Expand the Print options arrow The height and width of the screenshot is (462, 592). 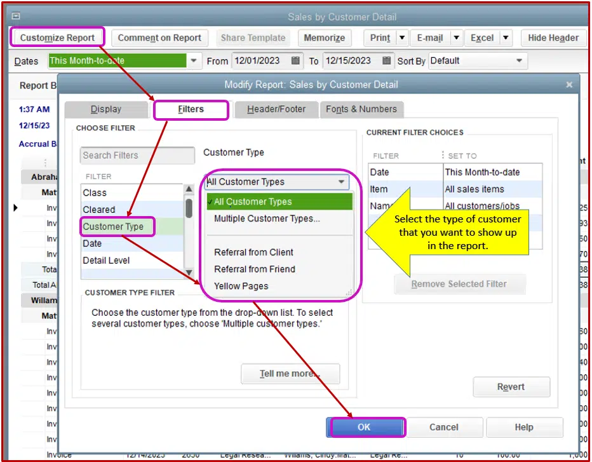click(x=402, y=37)
